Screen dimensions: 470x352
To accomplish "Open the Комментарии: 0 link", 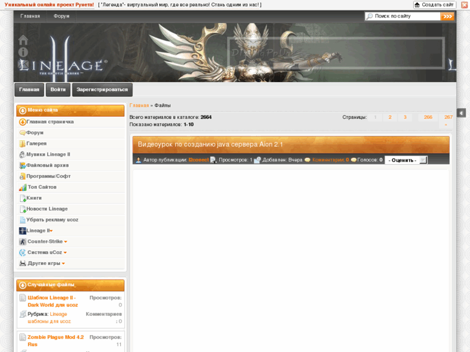I will tap(330, 160).
